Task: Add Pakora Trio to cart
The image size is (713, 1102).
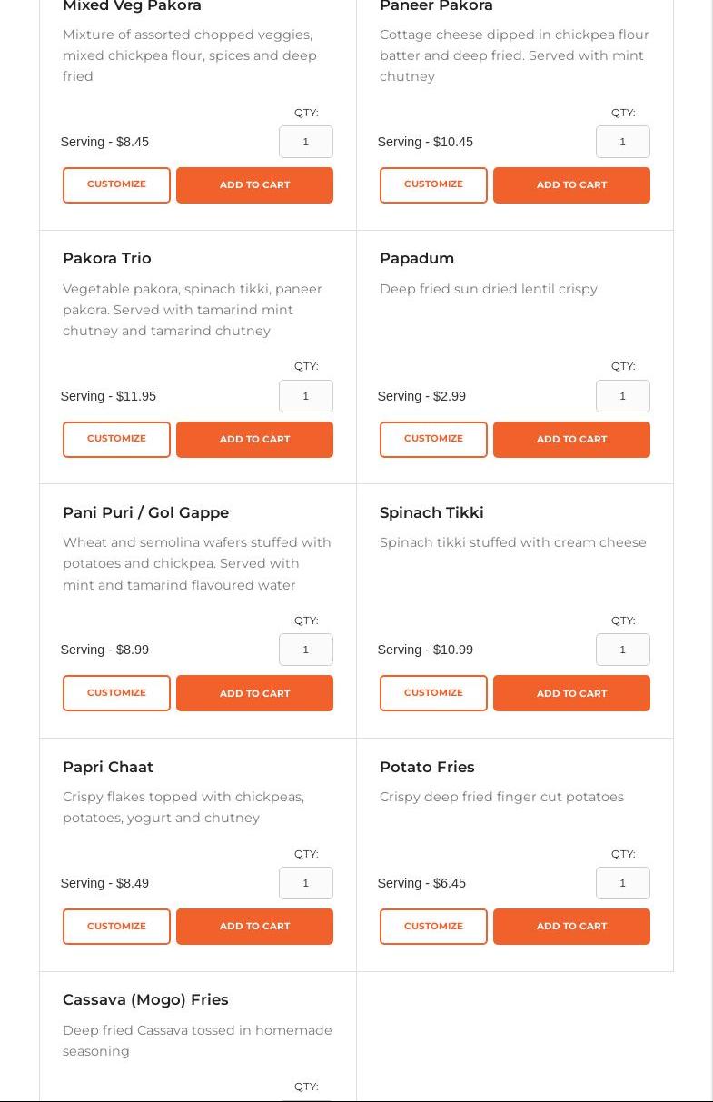Action: click(254, 440)
